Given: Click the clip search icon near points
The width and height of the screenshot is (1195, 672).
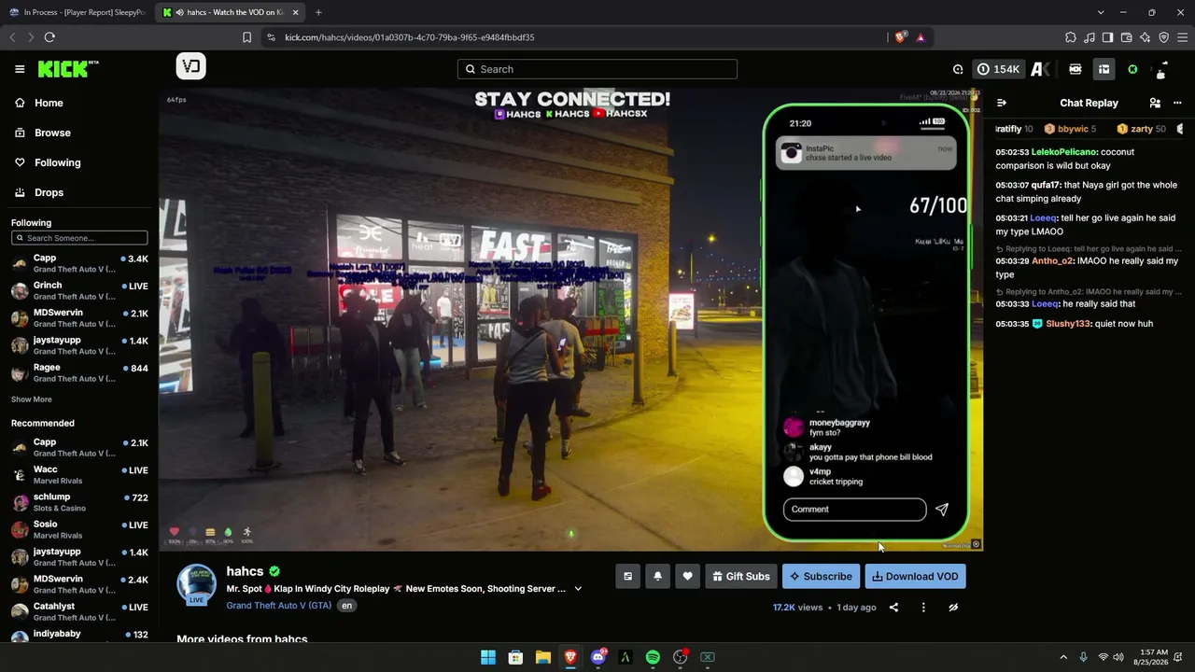Looking at the screenshot, I should pyautogui.click(x=958, y=69).
